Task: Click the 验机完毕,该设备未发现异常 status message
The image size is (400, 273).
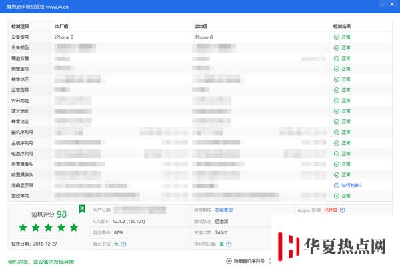Action: [41, 262]
